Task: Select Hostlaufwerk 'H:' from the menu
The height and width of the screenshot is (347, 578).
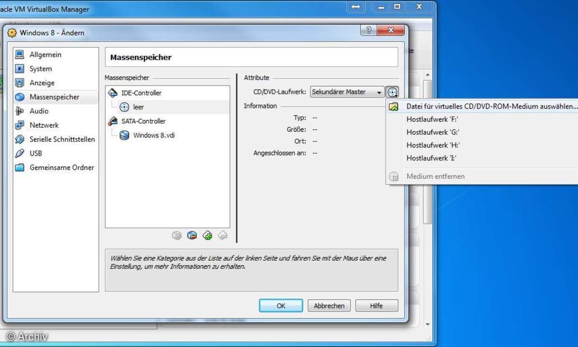Action: (x=433, y=145)
